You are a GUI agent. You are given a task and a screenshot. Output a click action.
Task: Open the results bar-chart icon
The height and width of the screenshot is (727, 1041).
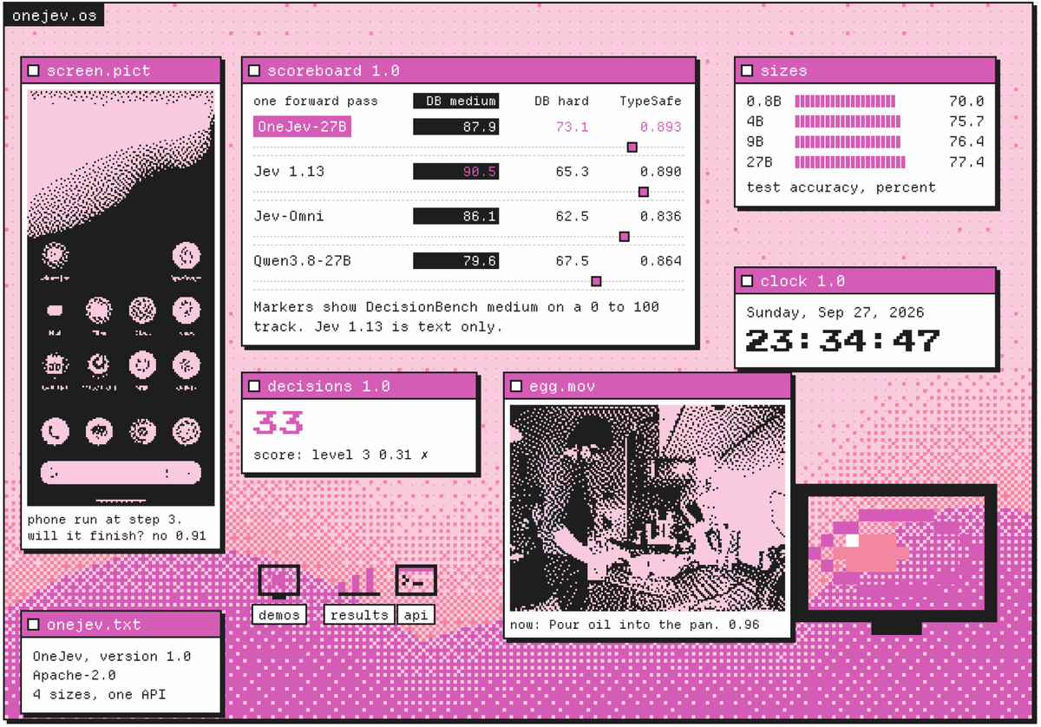357,582
